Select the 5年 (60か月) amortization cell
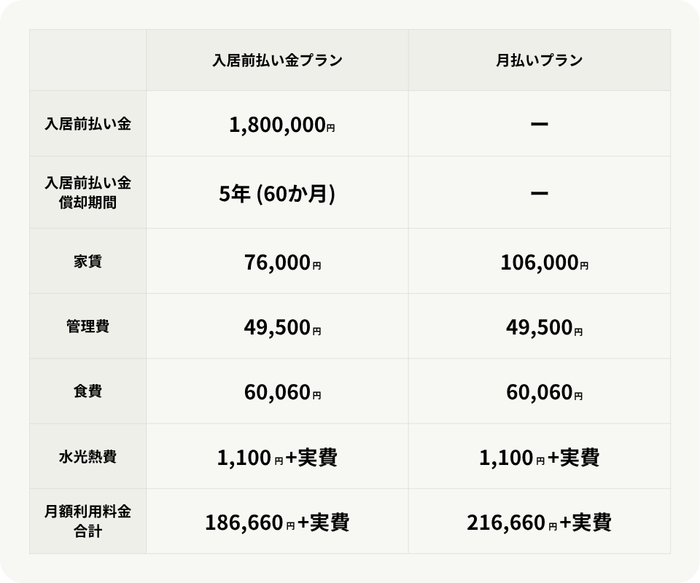The image size is (700, 583). pyautogui.click(x=277, y=193)
